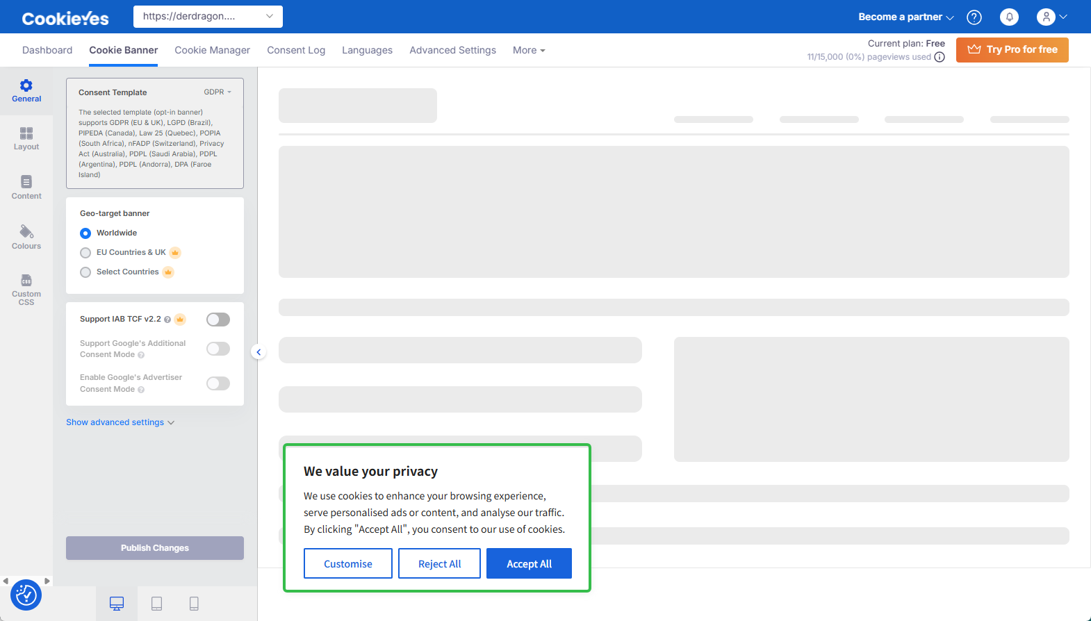Open the General settings gear icon
This screenshot has height=621, width=1091.
click(26, 86)
